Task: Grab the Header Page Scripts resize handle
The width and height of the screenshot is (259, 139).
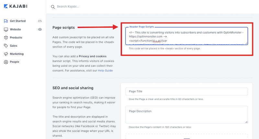Action: [x=246, y=43]
